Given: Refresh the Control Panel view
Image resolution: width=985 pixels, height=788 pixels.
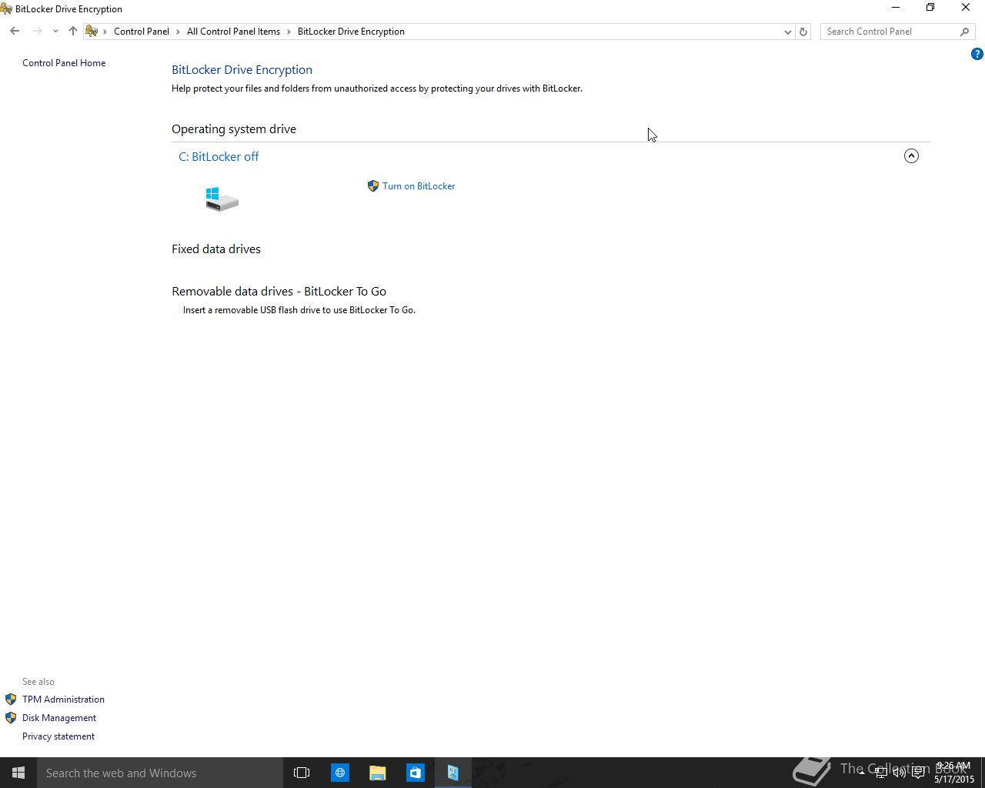Looking at the screenshot, I should pyautogui.click(x=803, y=32).
